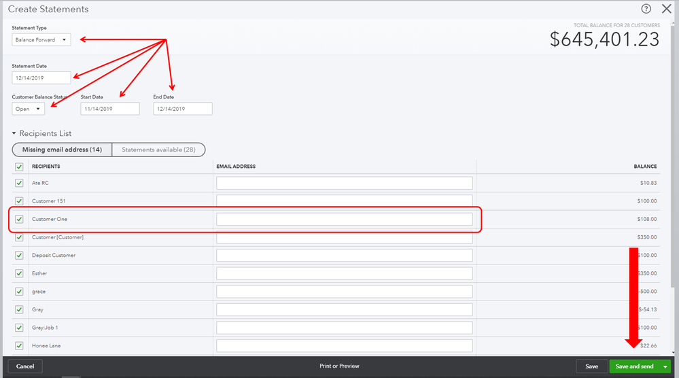
Task: Open the Statement Type dropdown
Action: pyautogui.click(x=41, y=40)
